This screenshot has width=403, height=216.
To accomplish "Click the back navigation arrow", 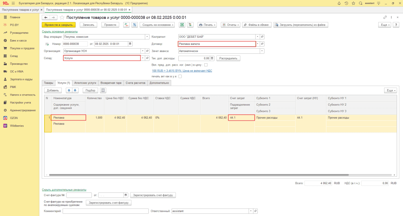I will click(x=46, y=18).
